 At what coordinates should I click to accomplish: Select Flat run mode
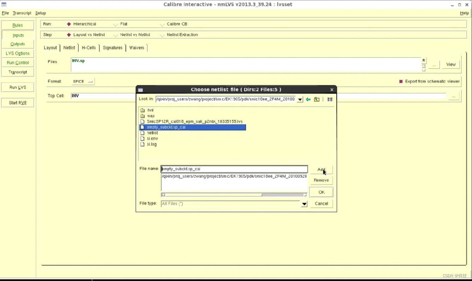click(x=120, y=24)
